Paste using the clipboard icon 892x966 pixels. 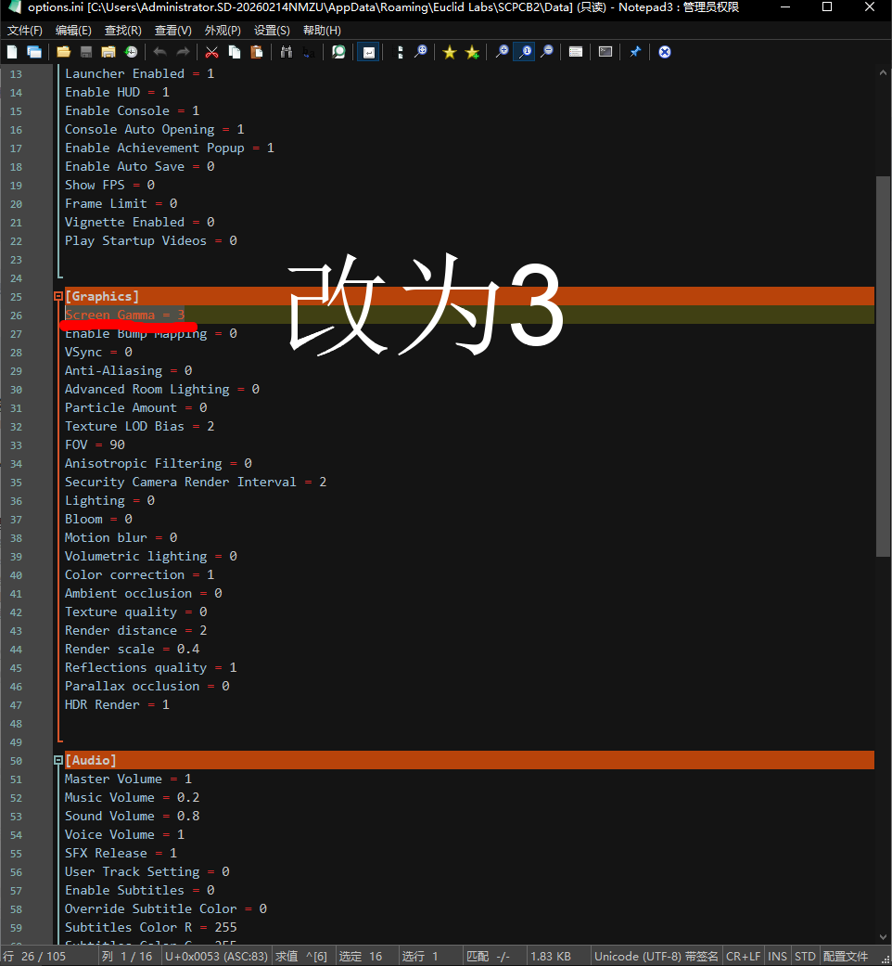coord(257,52)
